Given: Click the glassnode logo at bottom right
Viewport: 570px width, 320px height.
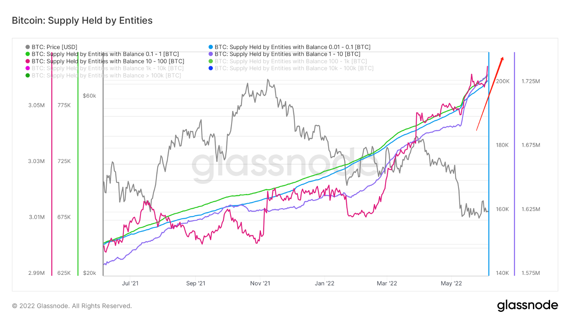Looking at the screenshot, I should tap(527, 305).
